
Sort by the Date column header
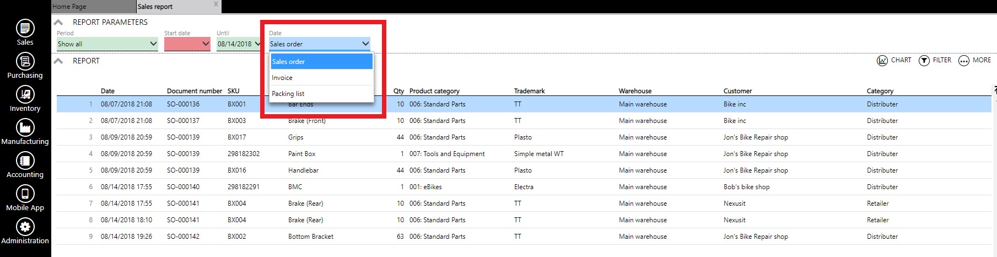point(107,91)
